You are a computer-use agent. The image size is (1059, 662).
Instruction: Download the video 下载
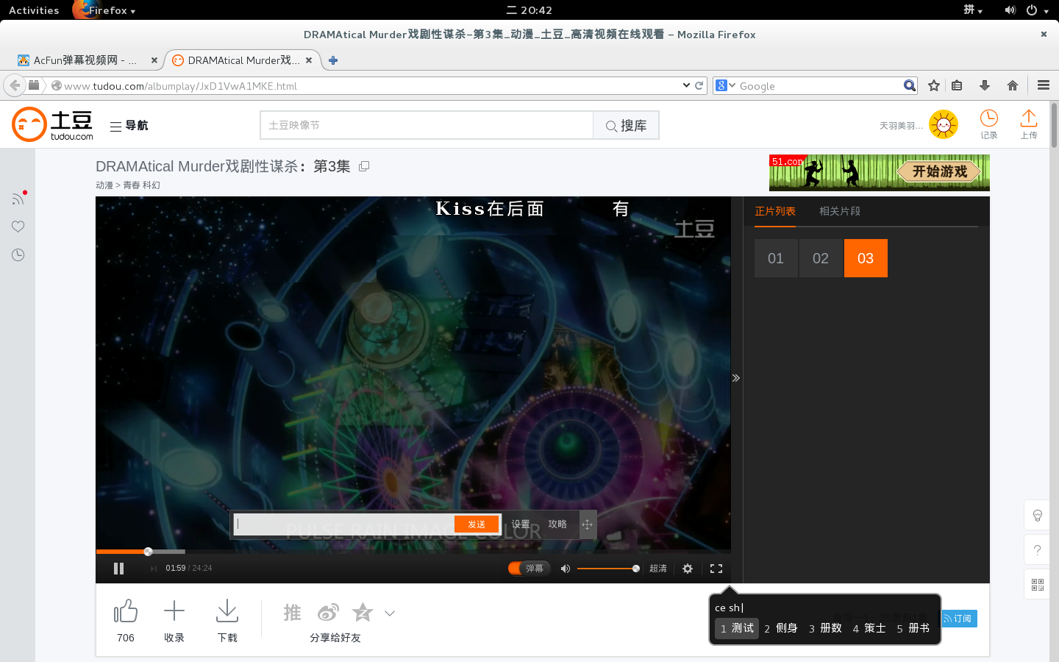click(227, 611)
